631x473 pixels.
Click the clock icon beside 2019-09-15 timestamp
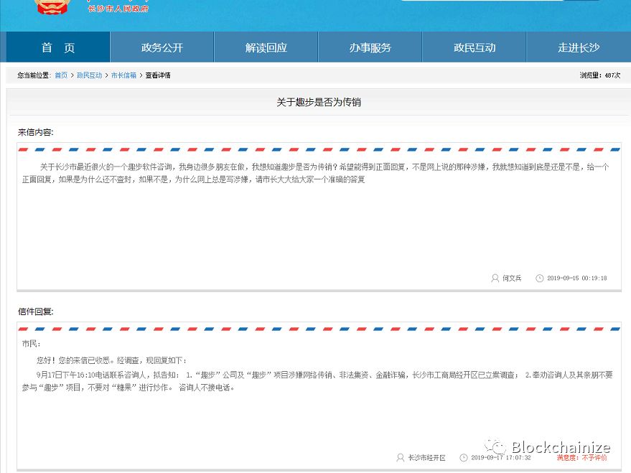click(540, 278)
